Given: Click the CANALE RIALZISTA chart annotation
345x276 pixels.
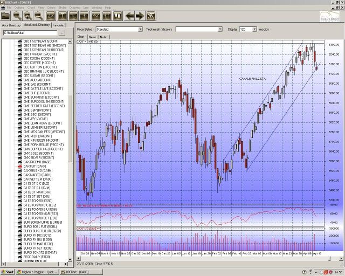Looking at the screenshot, I should [252, 79].
